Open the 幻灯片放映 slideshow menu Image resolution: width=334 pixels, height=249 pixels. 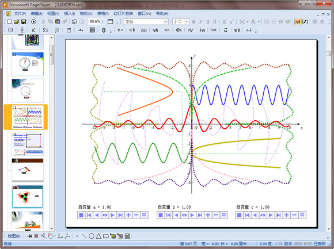(123, 14)
